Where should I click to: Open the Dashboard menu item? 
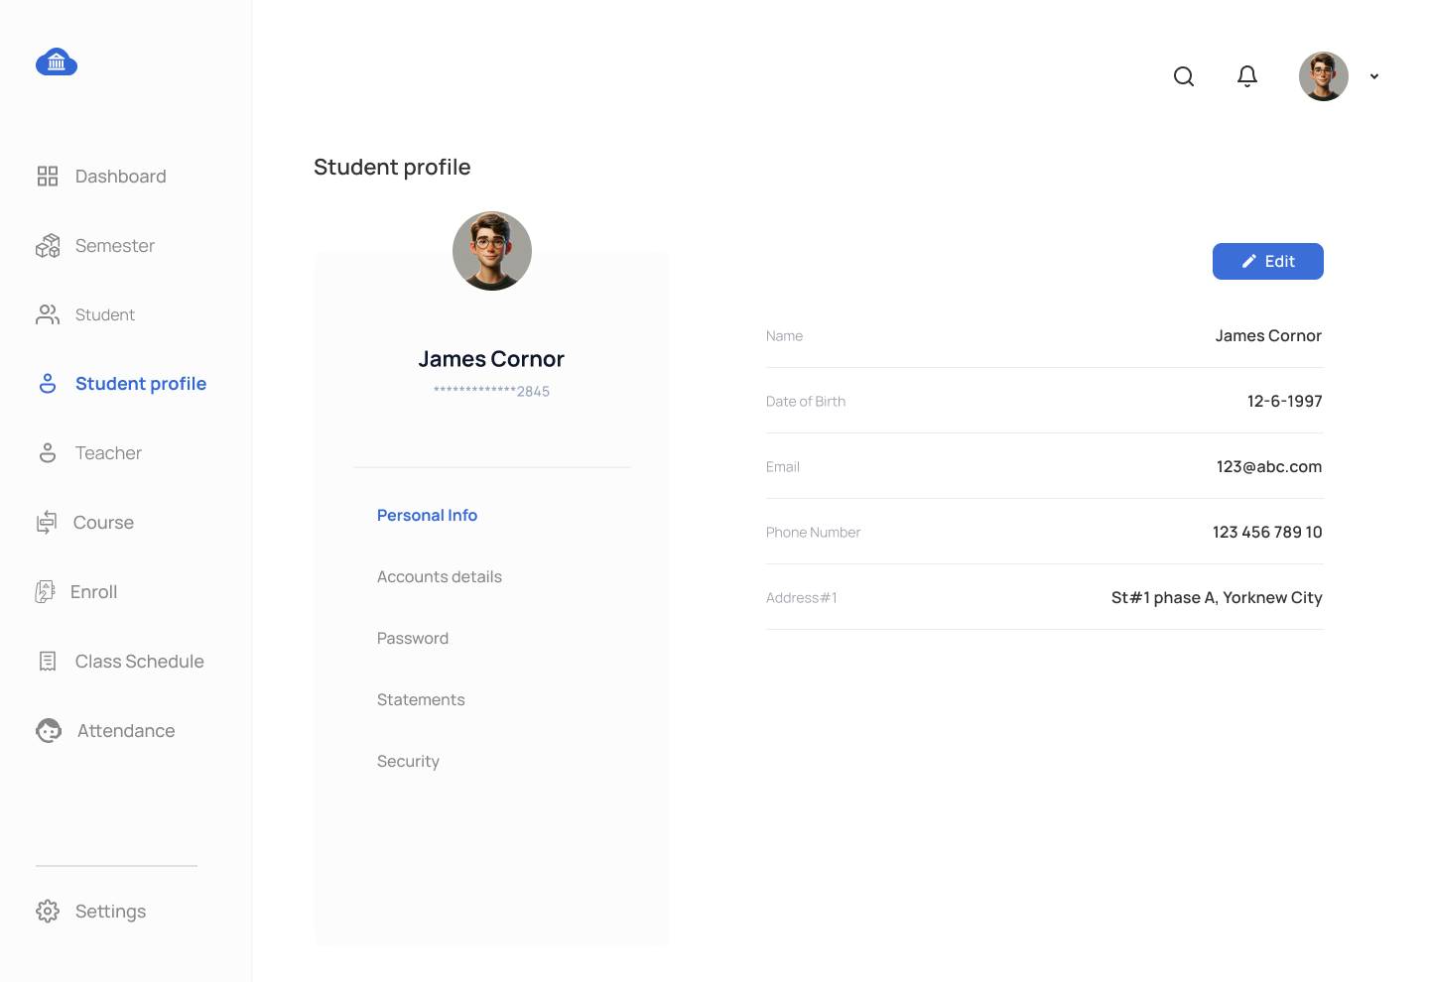(121, 177)
